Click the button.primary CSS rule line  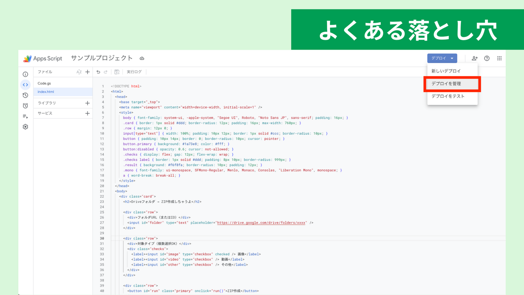176,144
